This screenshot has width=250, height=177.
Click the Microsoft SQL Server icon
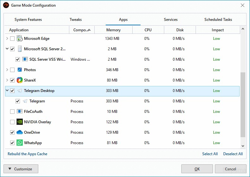click(20, 49)
